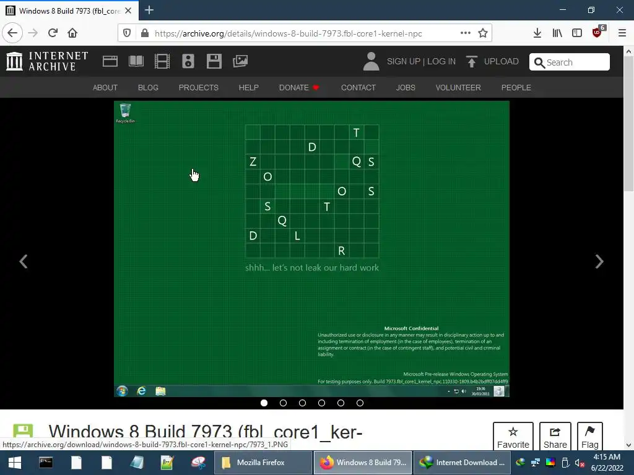
Task: Open the ABOUT menu item
Action: point(105,88)
